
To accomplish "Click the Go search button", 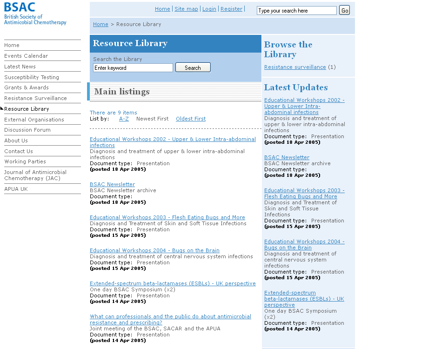I will pyautogui.click(x=344, y=11).
